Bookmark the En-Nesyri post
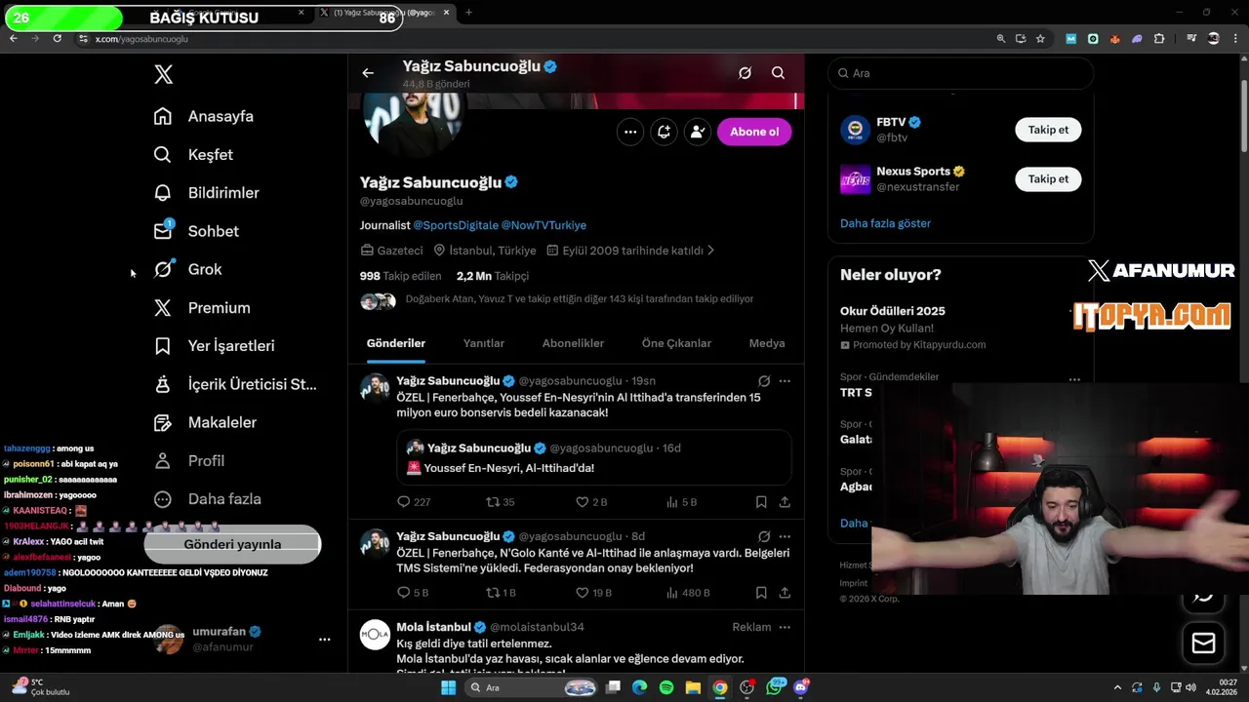 tap(761, 502)
